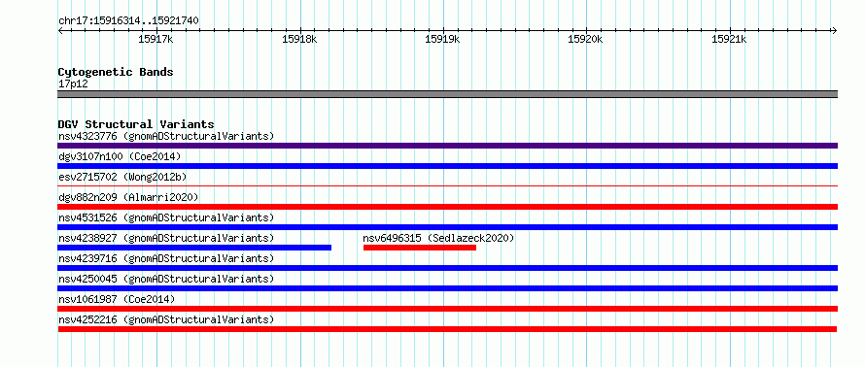Screen dimensions: 865x367
Task: Click the nsv4239716 blue variant bar
Action: 447,268
